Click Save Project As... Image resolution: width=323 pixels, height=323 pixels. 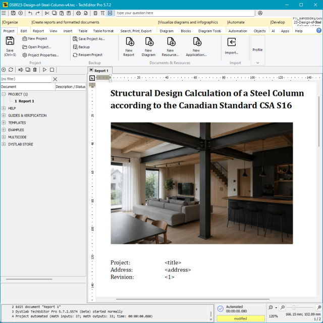[89, 39]
